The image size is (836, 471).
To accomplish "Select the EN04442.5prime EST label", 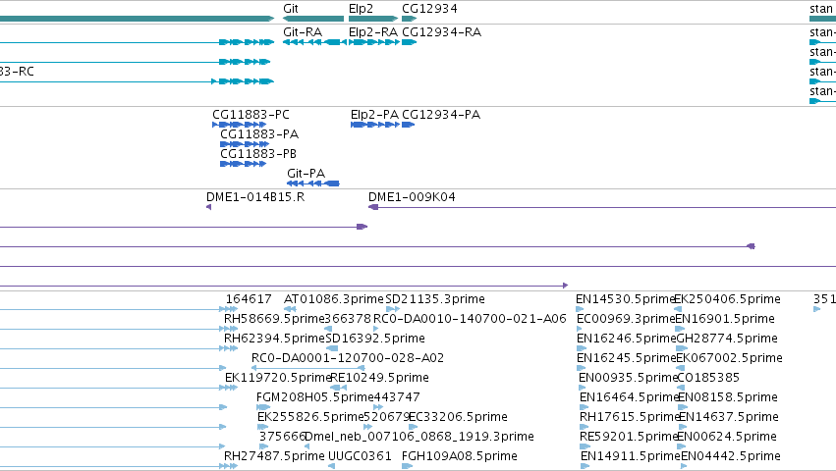I will click(x=731, y=457).
